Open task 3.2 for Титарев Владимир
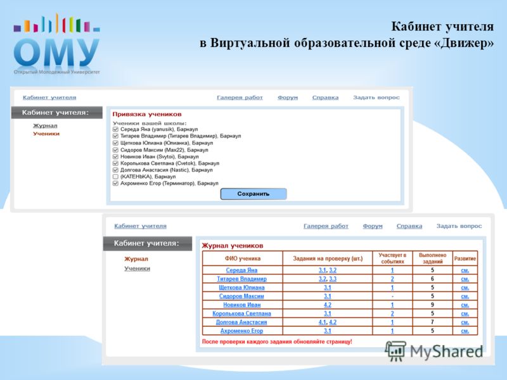This screenshot has width=507, height=380. click(323, 279)
